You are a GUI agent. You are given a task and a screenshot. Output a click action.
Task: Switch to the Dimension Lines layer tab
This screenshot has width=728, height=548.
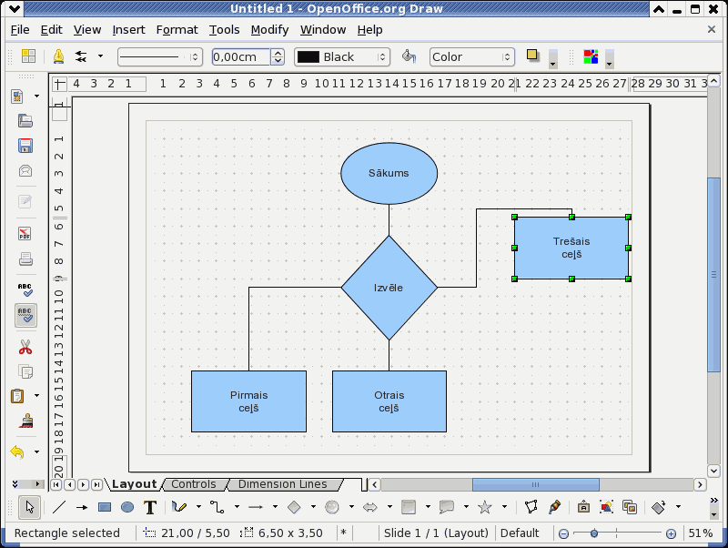click(x=282, y=484)
